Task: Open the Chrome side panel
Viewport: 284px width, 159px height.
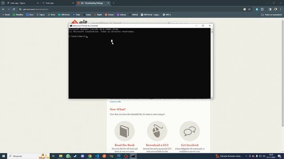Action: (x=270, y=9)
